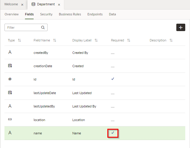This screenshot has width=190, height=148.
Task: Click the plus button to add field
Action: (x=180, y=27)
